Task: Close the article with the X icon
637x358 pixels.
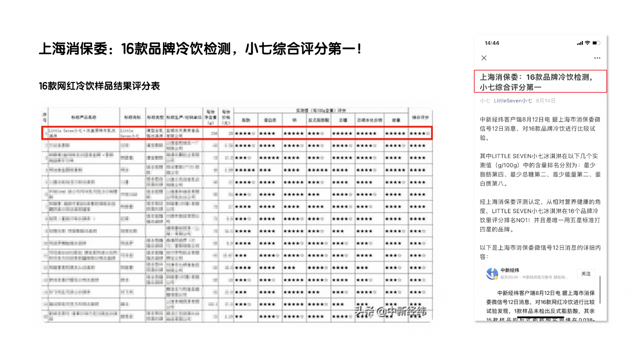Action: pyautogui.click(x=484, y=58)
